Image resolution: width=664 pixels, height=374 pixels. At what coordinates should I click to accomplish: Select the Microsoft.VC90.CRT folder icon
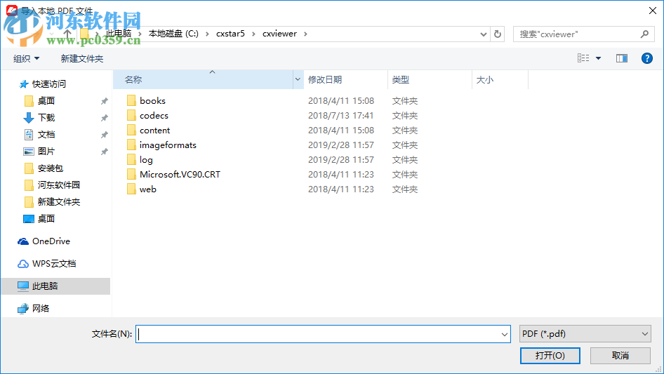point(131,174)
